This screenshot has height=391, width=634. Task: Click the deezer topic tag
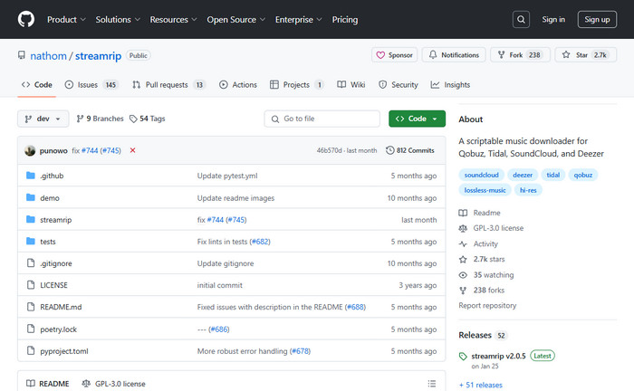pos(523,175)
